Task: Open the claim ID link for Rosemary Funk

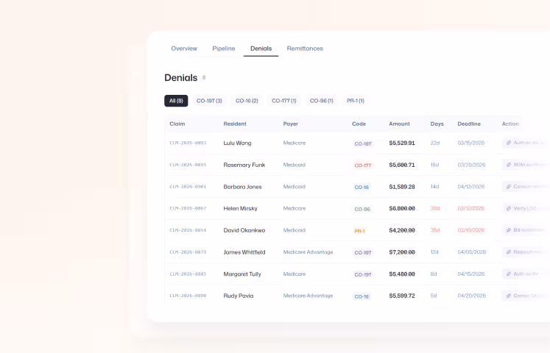Action: click(188, 165)
